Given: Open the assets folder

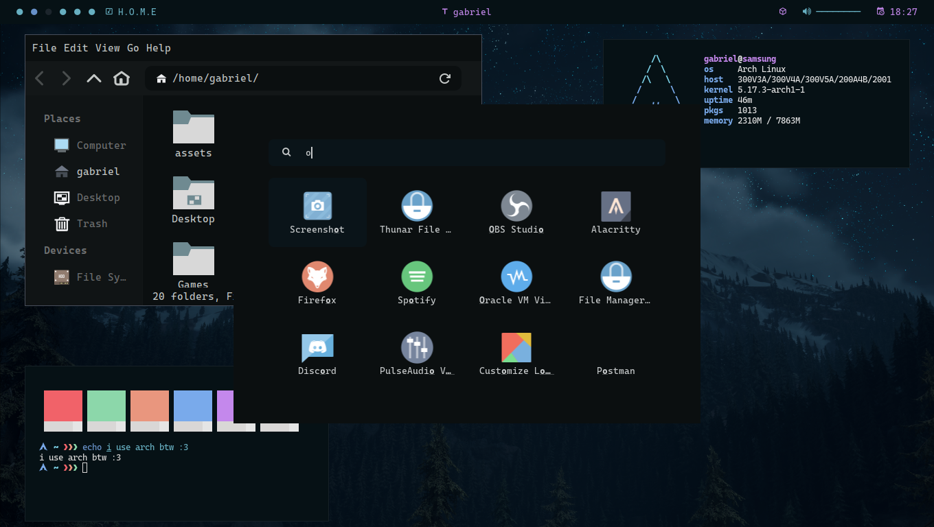Looking at the screenshot, I should [x=193, y=134].
